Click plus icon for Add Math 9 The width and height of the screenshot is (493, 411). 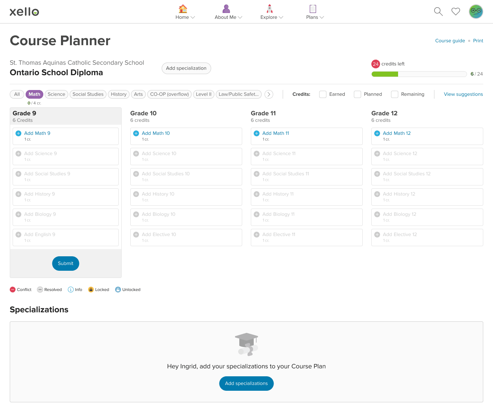(x=18, y=133)
